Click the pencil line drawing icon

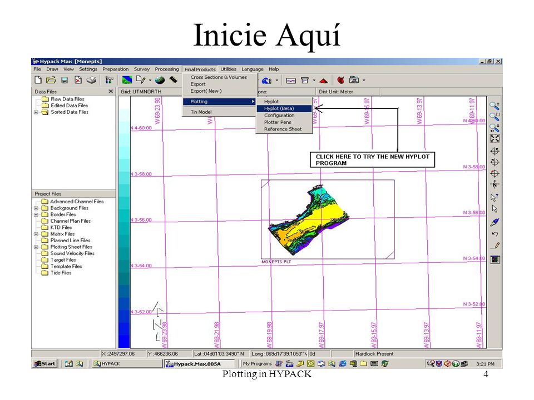(x=495, y=245)
